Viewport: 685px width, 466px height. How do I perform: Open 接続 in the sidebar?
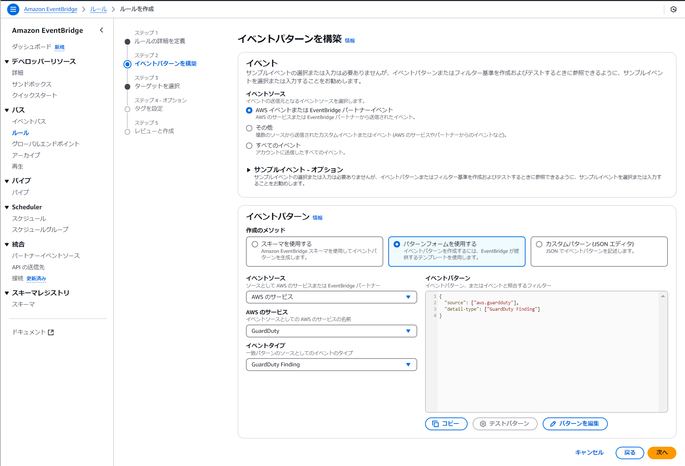click(18, 278)
